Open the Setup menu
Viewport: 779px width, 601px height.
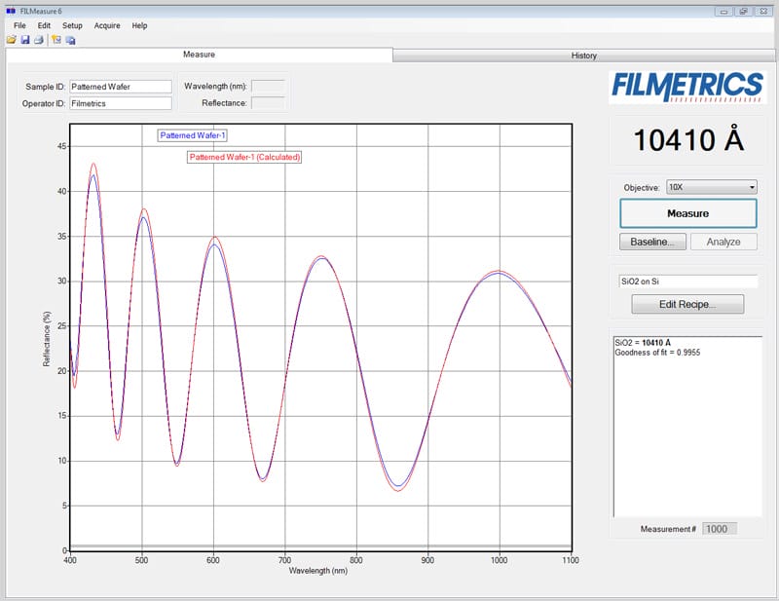tap(72, 25)
